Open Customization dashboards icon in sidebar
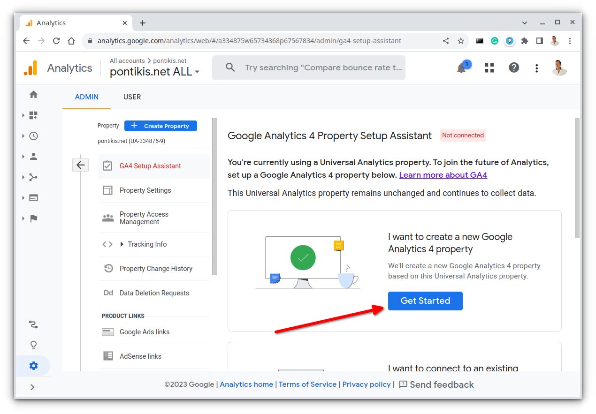Viewport: 596px width, 414px height. 33,115
